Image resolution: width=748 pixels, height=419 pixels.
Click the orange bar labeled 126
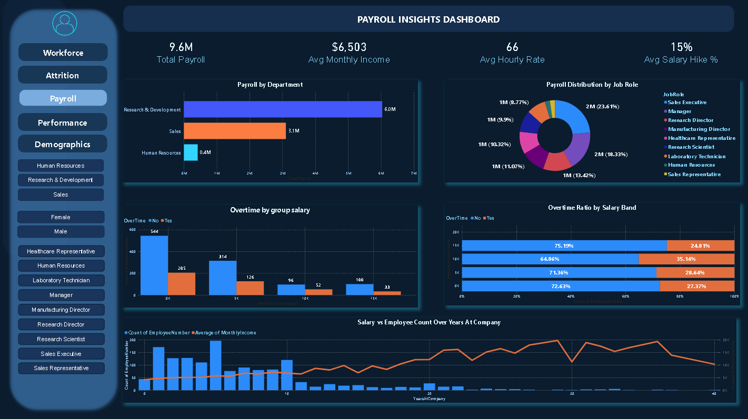pos(250,288)
